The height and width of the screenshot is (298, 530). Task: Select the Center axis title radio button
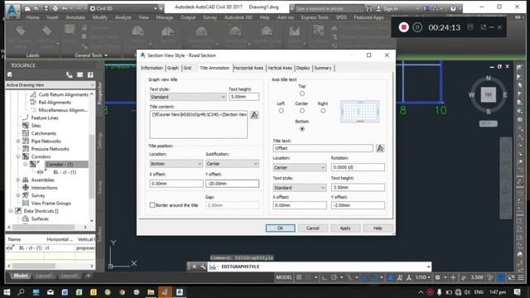tap(301, 110)
